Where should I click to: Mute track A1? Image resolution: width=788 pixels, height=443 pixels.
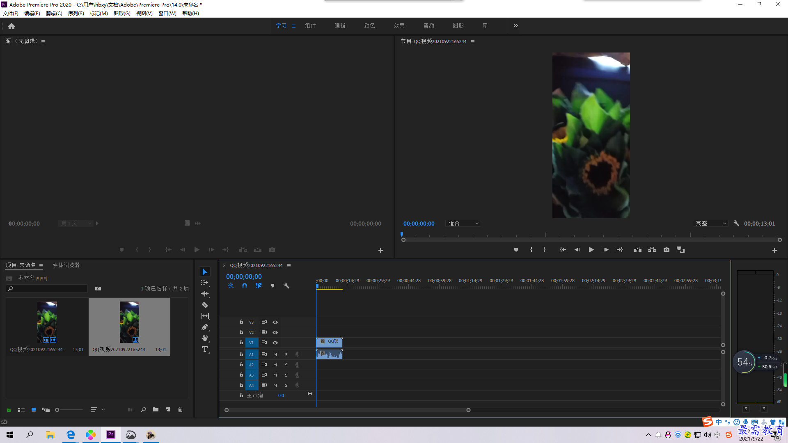275,354
